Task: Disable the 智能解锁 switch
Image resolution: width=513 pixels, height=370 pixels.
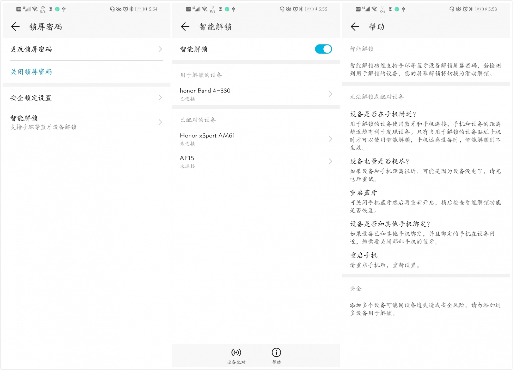Action: pyautogui.click(x=323, y=49)
